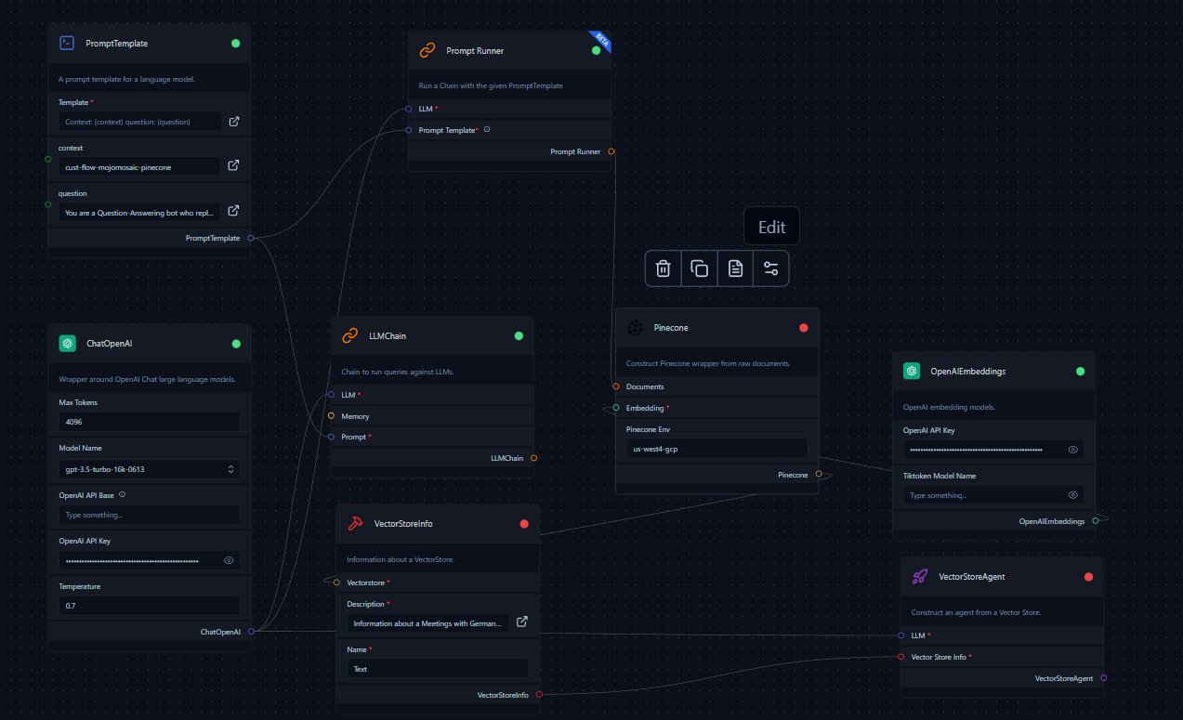Image resolution: width=1183 pixels, height=720 pixels.
Task: Open Template field in external editor
Action: [233, 121]
